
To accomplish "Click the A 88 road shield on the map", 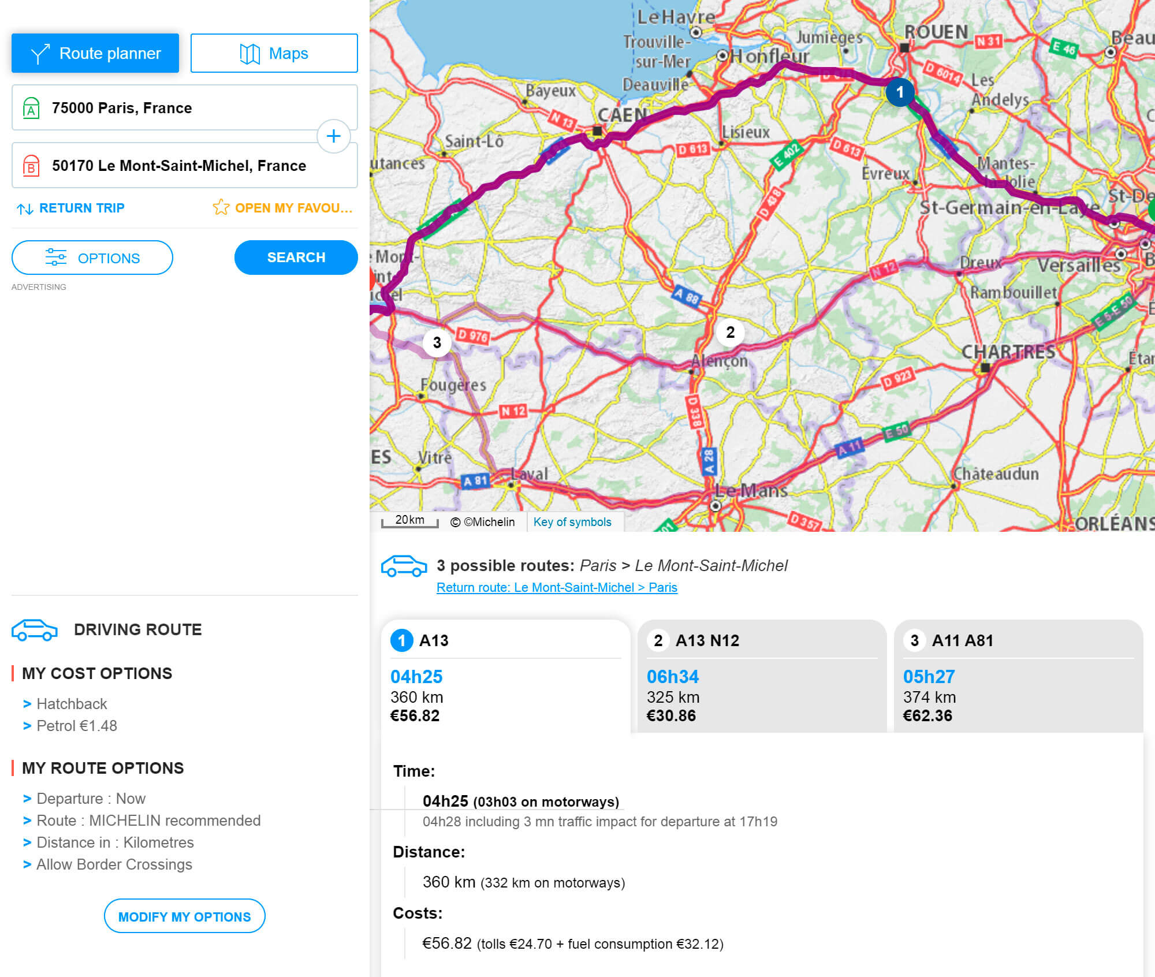I will point(687,297).
